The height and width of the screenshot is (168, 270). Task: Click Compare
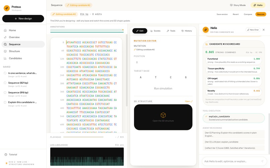(x=248, y=14)
